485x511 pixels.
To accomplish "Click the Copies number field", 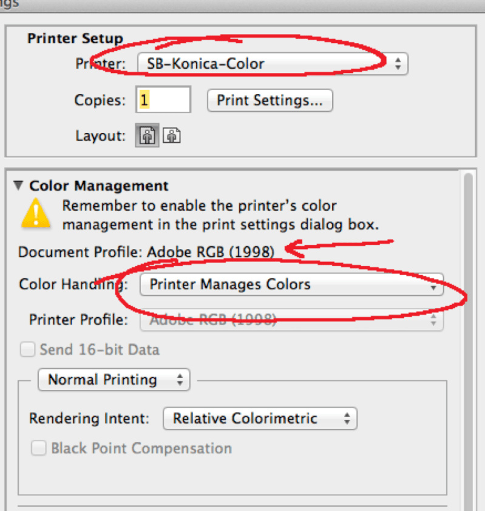I will [163, 100].
